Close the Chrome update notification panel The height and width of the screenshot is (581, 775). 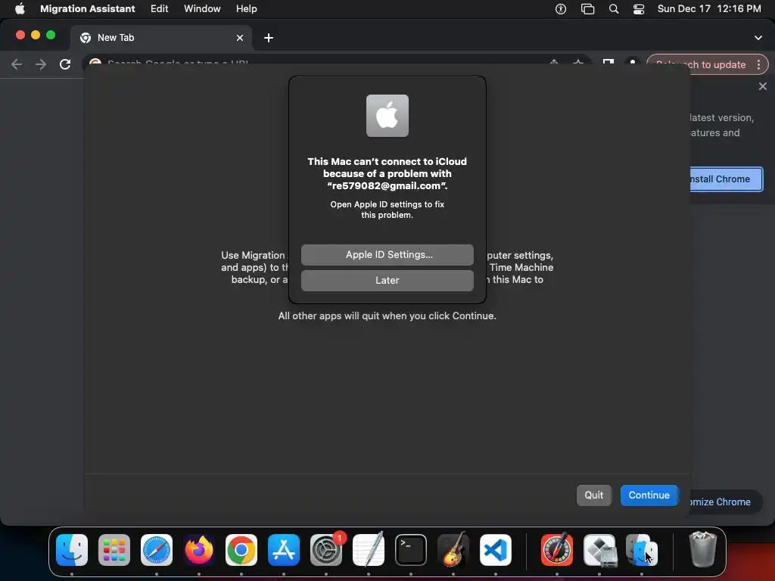pyautogui.click(x=763, y=86)
